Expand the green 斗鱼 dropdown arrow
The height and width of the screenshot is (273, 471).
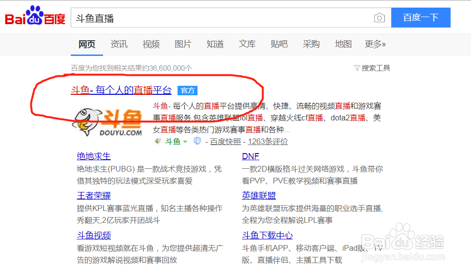click(185, 142)
